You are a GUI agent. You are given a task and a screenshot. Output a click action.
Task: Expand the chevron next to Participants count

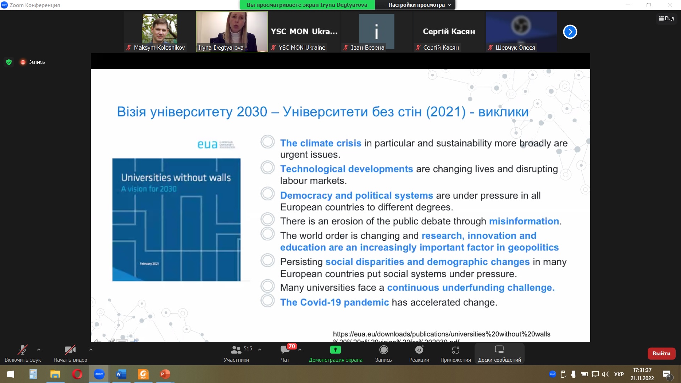pyautogui.click(x=260, y=350)
